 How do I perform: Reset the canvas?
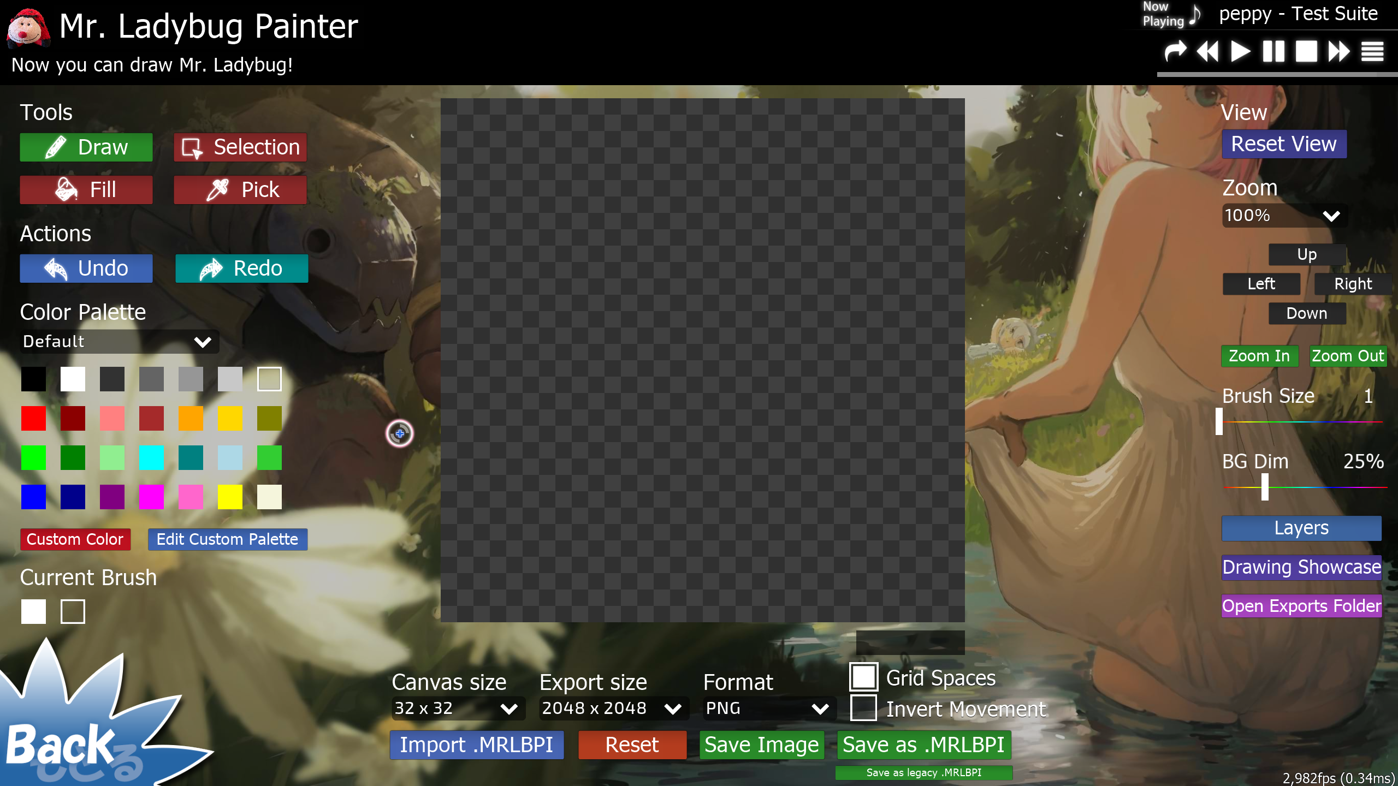pos(632,745)
